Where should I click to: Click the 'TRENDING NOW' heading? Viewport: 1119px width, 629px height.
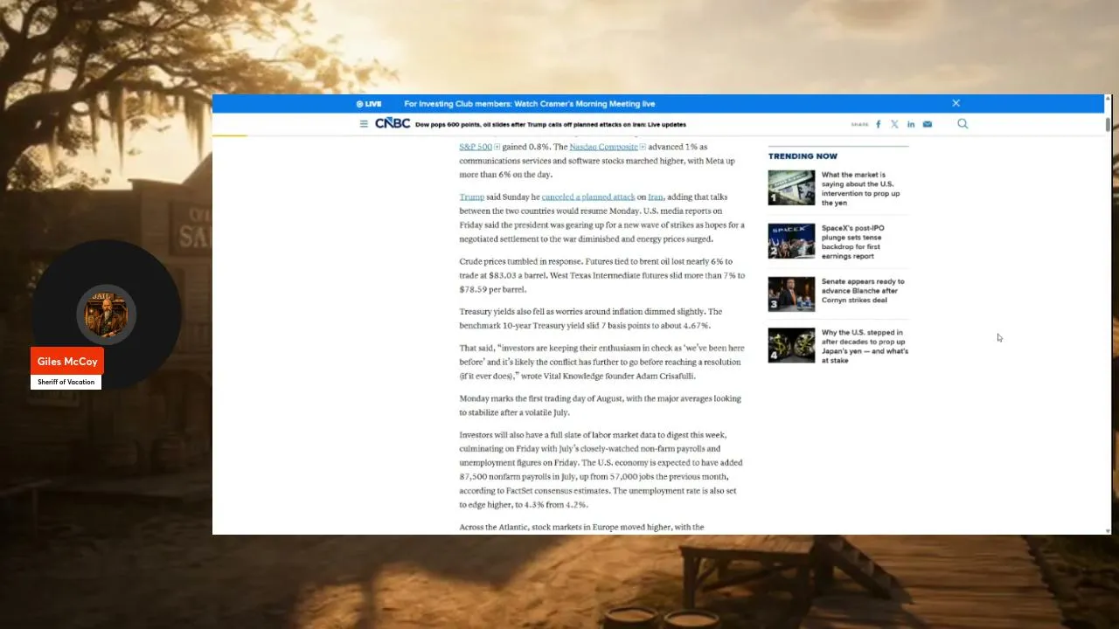click(x=803, y=156)
